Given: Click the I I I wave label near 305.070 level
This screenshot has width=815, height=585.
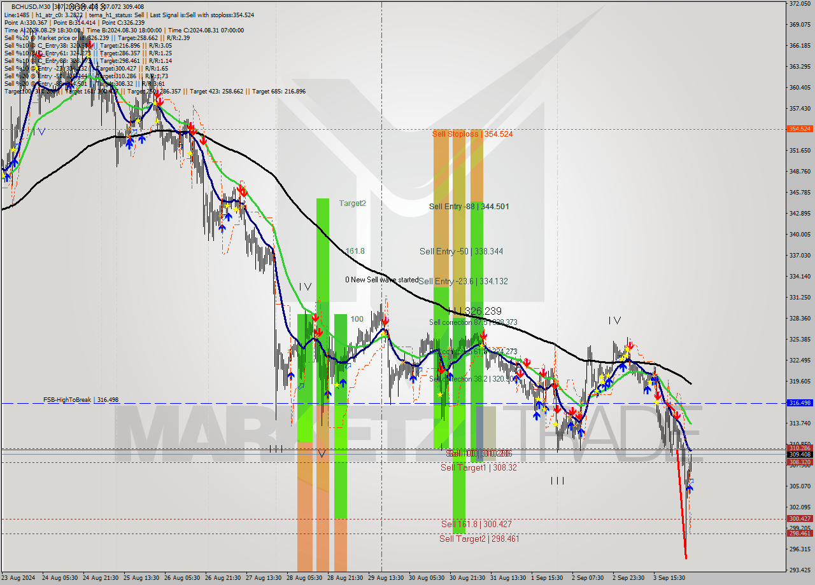Looking at the screenshot, I should (x=557, y=481).
